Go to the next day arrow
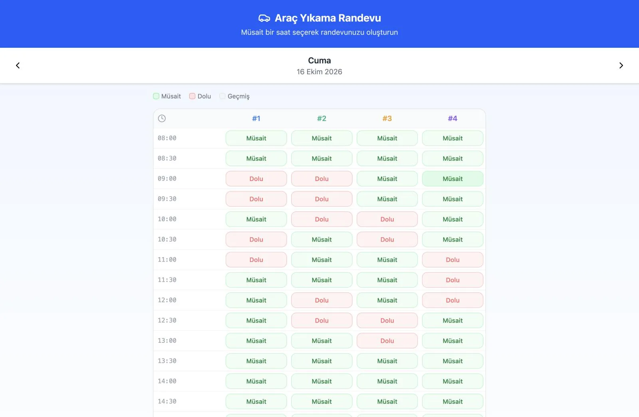This screenshot has height=417, width=639. point(621,65)
